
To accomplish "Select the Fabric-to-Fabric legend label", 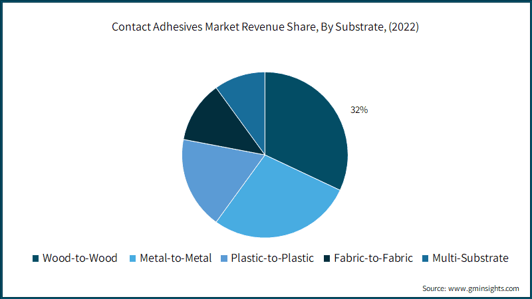I will point(374,258).
